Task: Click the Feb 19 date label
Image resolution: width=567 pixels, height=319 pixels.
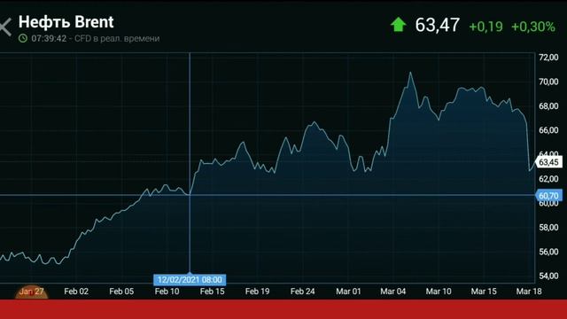Action: tap(257, 292)
